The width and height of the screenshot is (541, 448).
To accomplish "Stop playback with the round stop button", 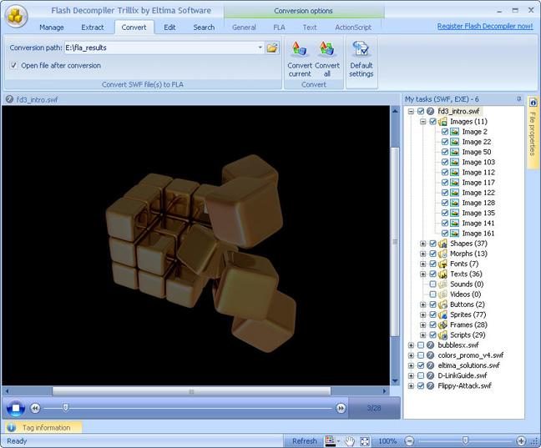I will coord(15,408).
